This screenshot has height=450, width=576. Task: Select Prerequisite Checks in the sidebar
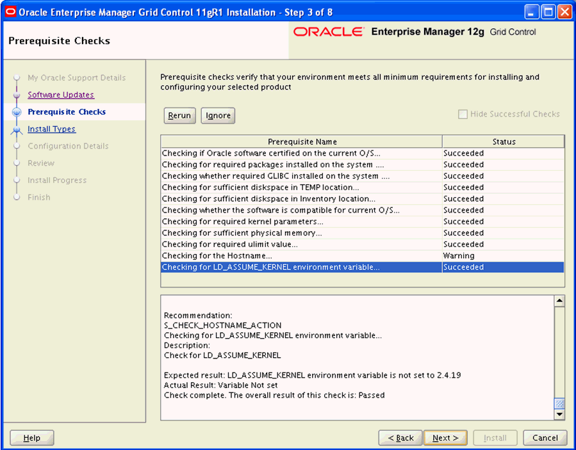pyautogui.click(x=67, y=111)
